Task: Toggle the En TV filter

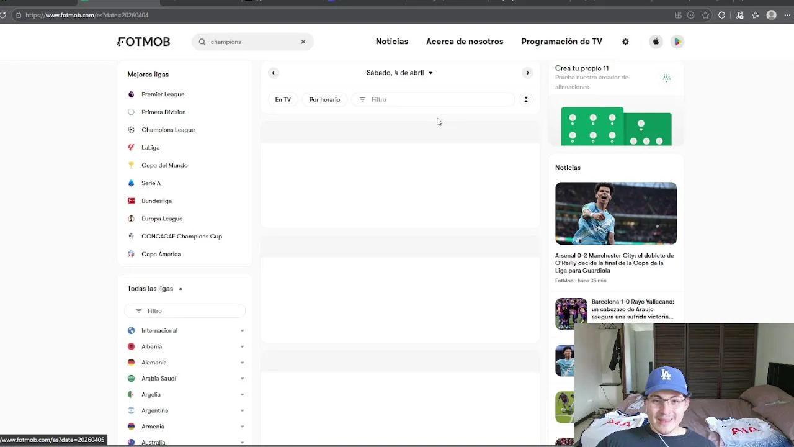Action: [283, 99]
